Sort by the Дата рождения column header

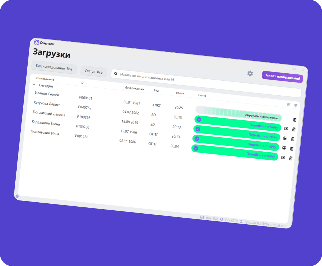(x=134, y=88)
